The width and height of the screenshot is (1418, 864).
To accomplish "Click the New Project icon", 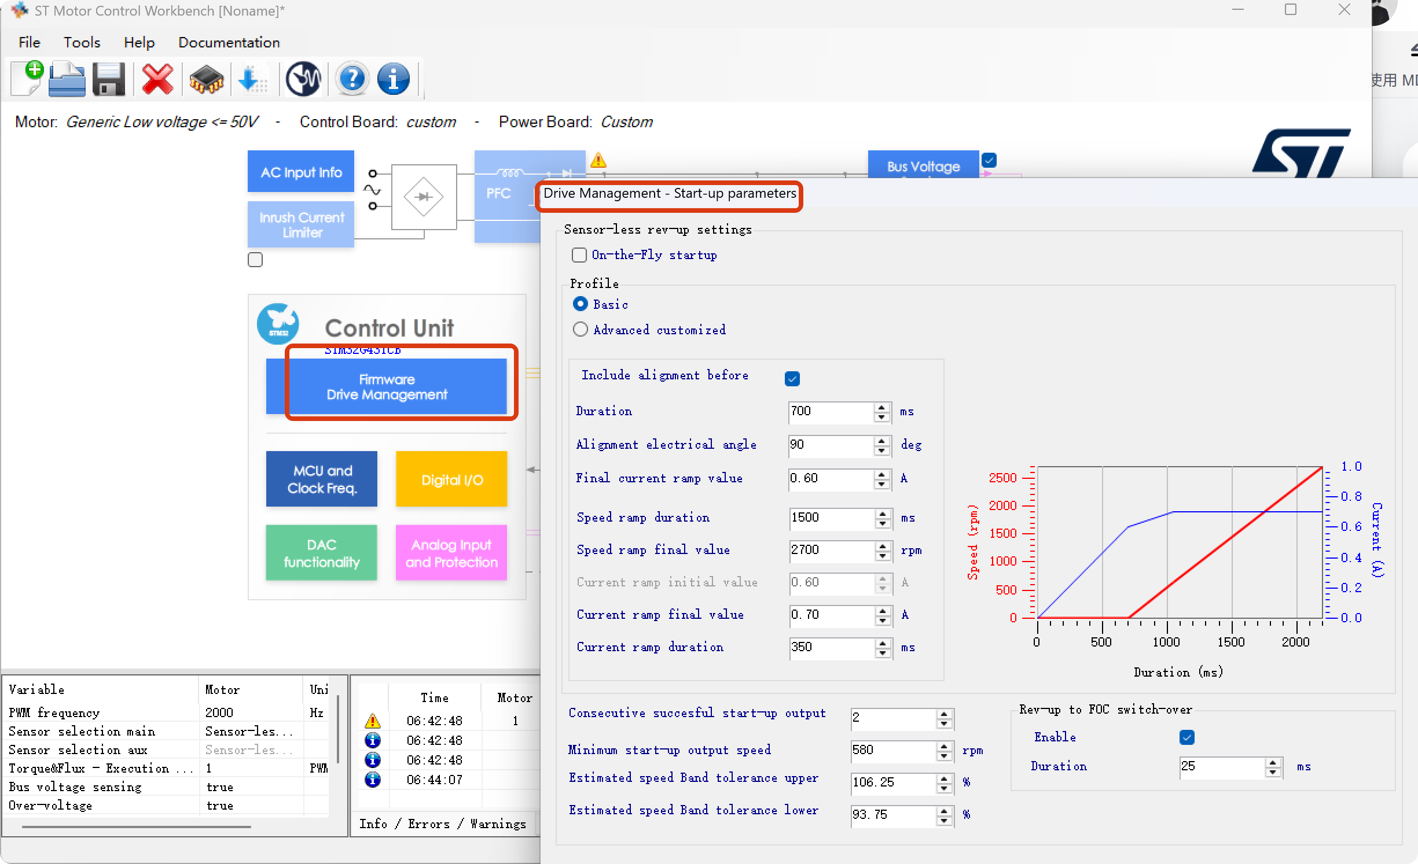I will [27, 79].
